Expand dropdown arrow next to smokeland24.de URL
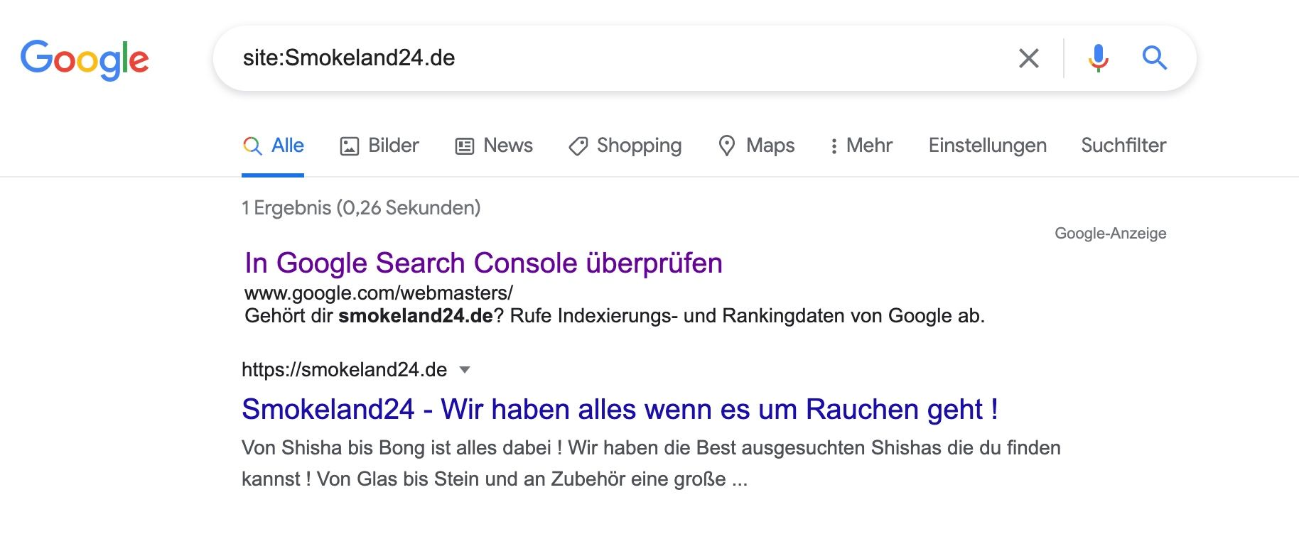This screenshot has width=1299, height=551. point(465,370)
